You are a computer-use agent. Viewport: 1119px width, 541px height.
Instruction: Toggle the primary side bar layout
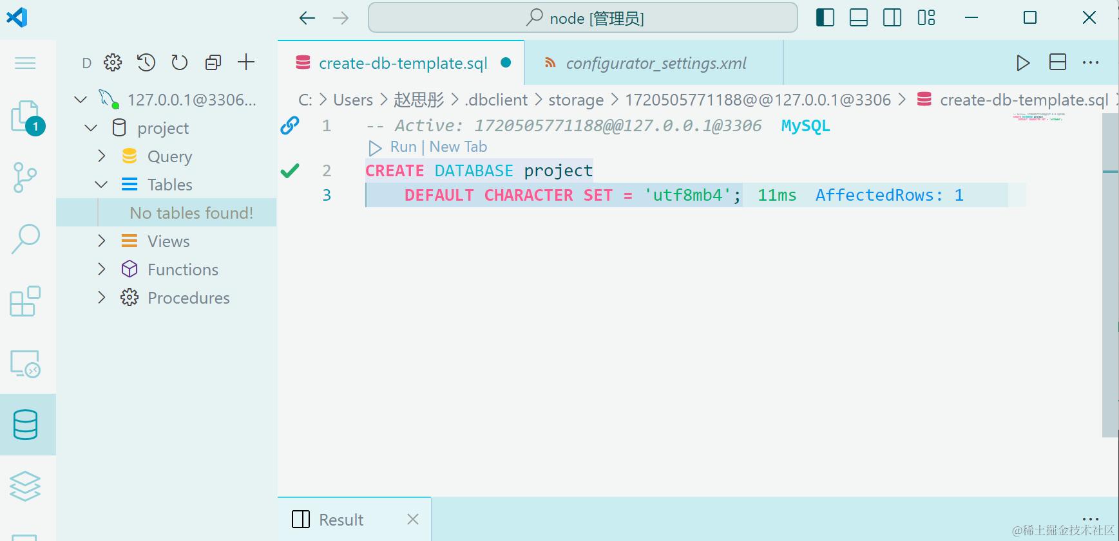pyautogui.click(x=825, y=17)
